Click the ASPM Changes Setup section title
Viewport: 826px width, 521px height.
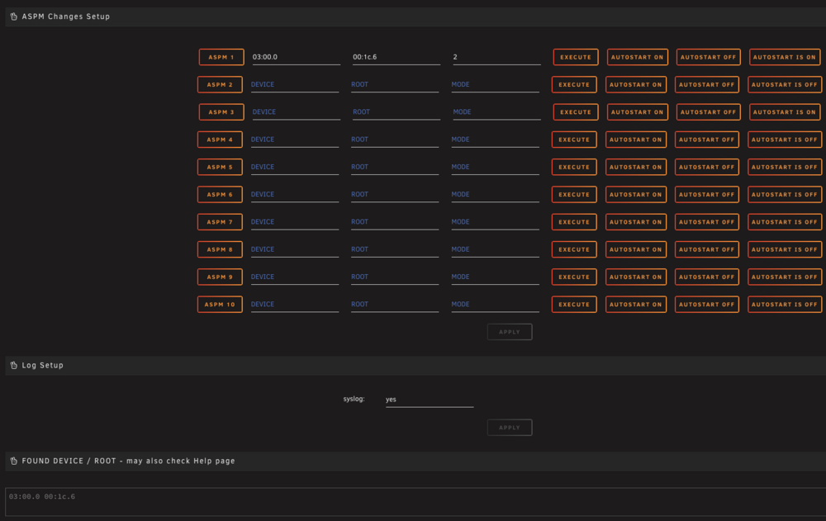pyautogui.click(x=66, y=17)
